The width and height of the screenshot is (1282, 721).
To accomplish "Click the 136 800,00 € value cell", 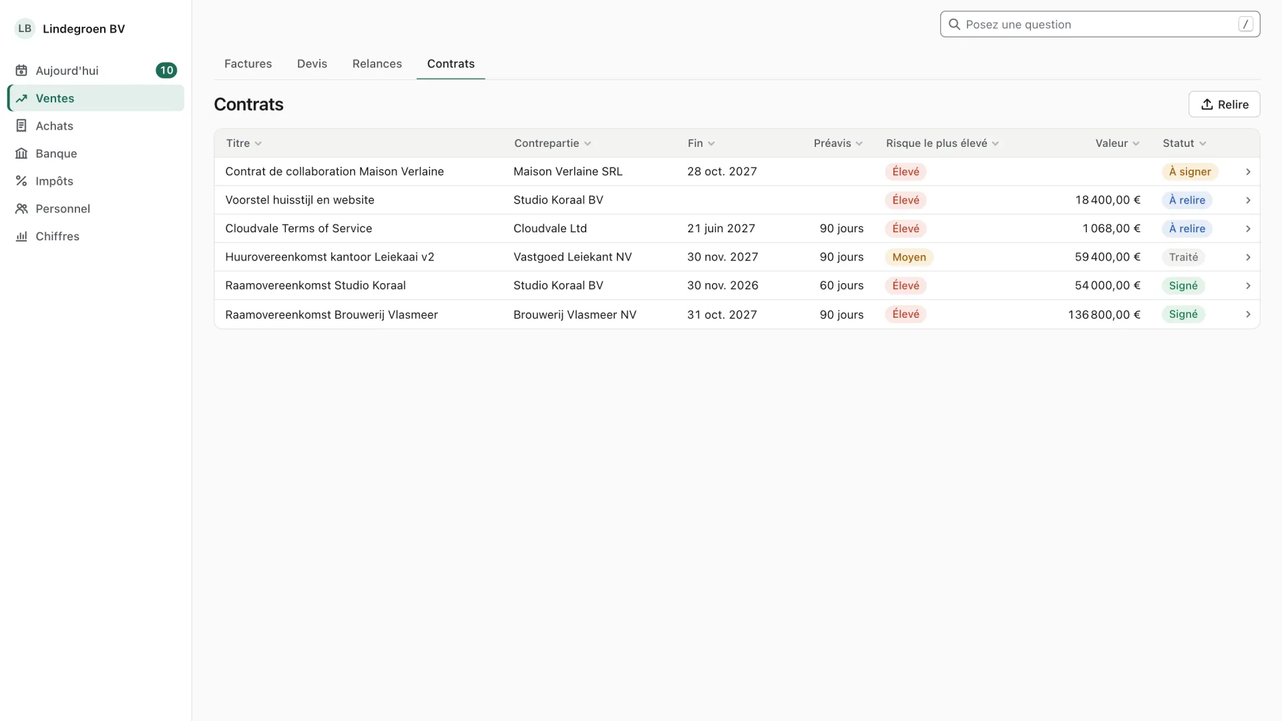I will [1104, 314].
